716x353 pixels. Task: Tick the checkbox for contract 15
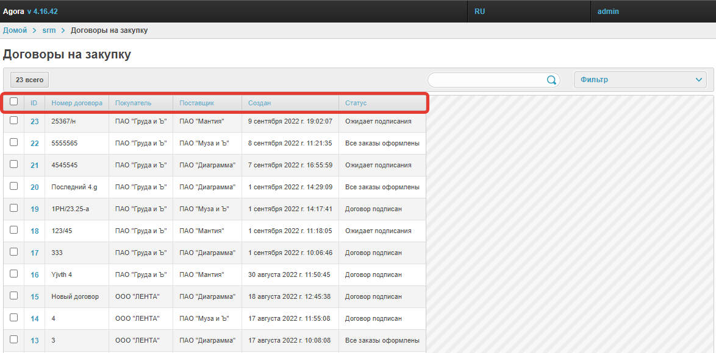tap(13, 296)
